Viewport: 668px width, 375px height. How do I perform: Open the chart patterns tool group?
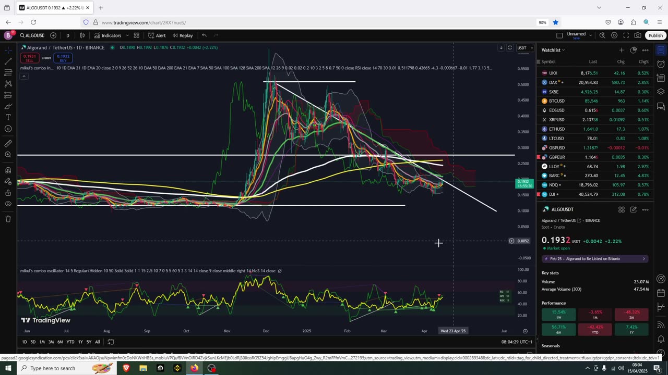8,84
